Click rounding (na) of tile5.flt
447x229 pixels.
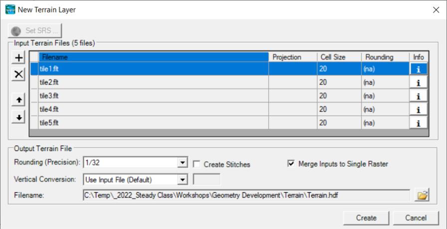[x=386, y=123]
